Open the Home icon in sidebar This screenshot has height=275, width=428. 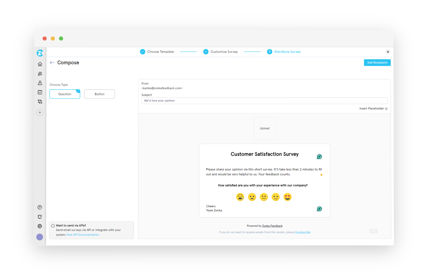pyautogui.click(x=40, y=64)
